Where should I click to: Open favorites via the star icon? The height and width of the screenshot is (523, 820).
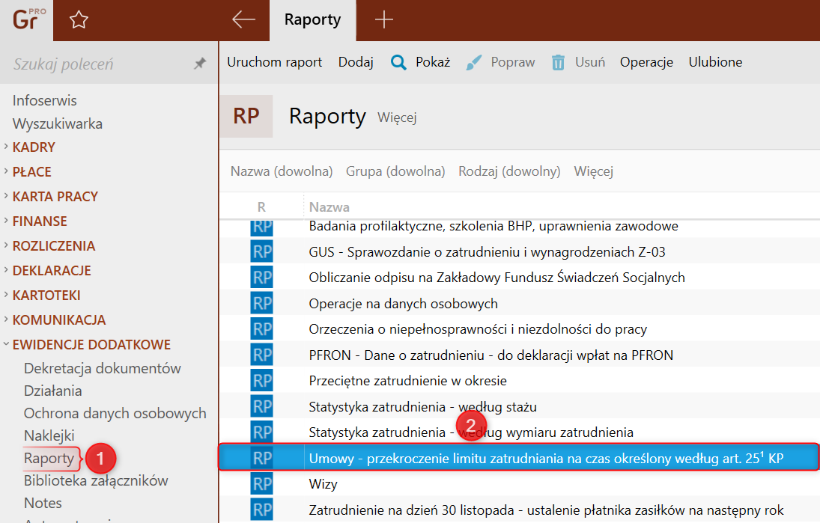tap(79, 20)
